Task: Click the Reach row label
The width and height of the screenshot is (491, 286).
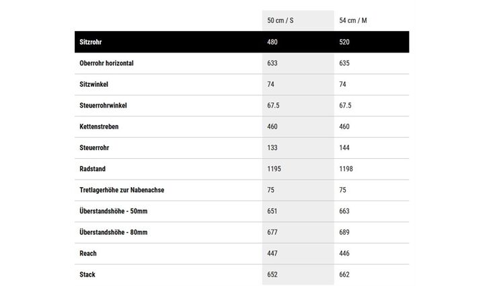Action: click(x=88, y=254)
